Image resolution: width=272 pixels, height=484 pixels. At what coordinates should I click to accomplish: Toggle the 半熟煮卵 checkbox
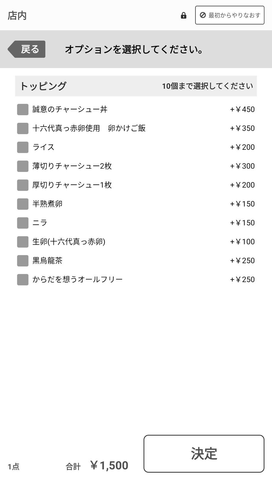click(23, 204)
